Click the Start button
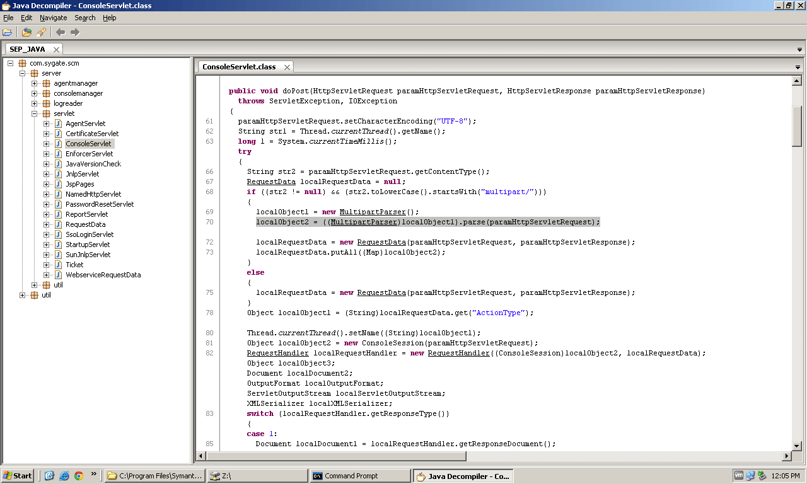This screenshot has width=807, height=484. click(x=18, y=476)
